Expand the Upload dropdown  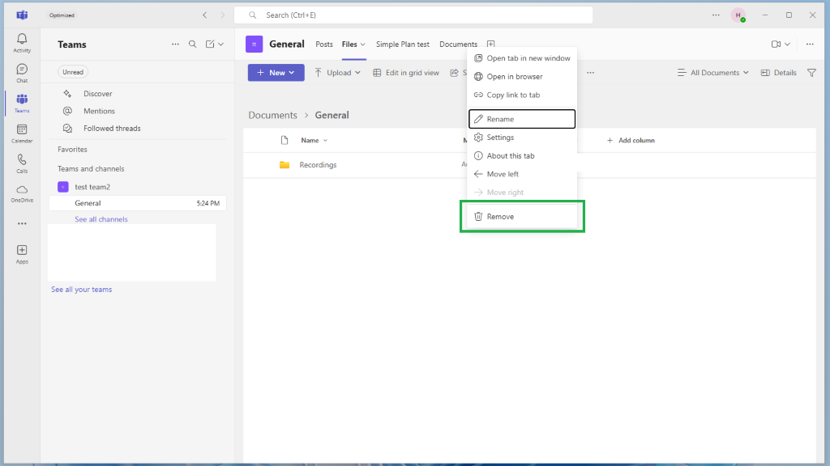357,73
